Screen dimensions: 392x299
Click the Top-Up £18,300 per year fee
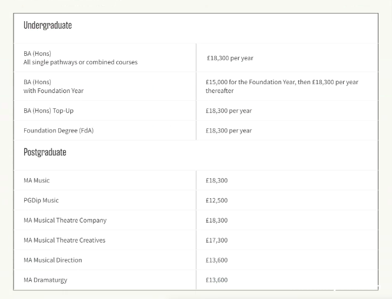tap(228, 111)
